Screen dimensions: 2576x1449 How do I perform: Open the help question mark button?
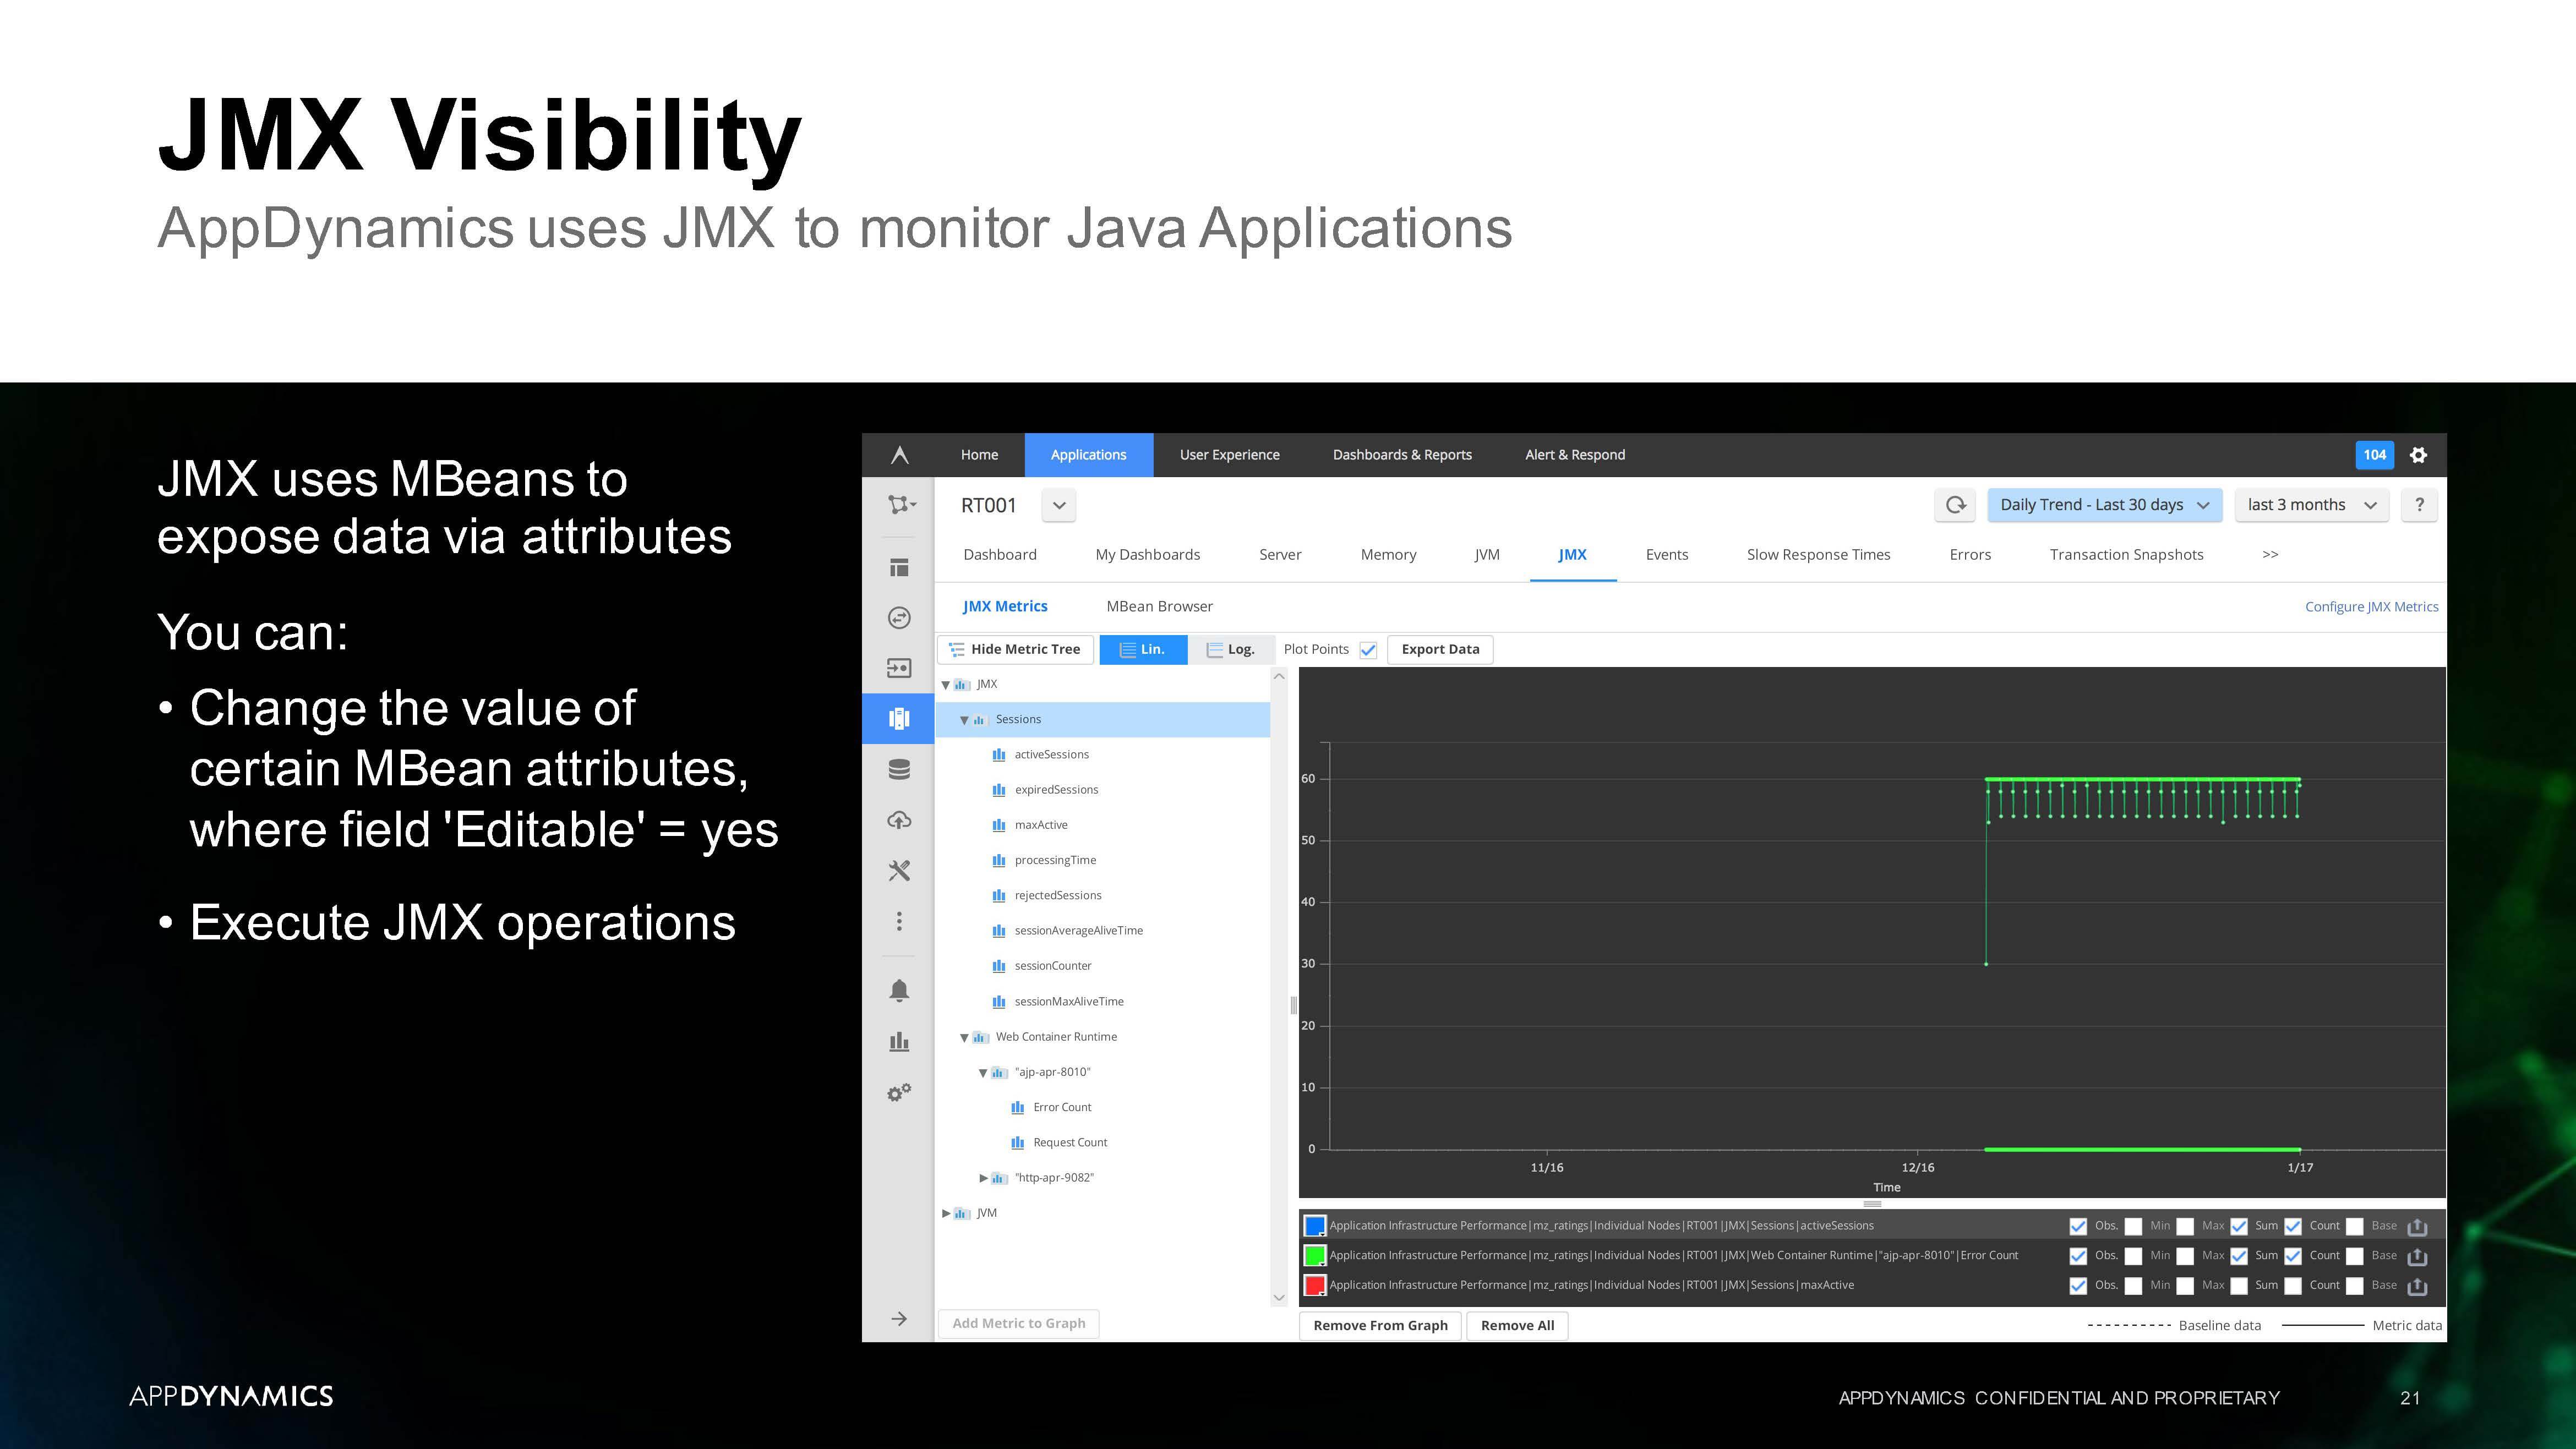click(2419, 505)
